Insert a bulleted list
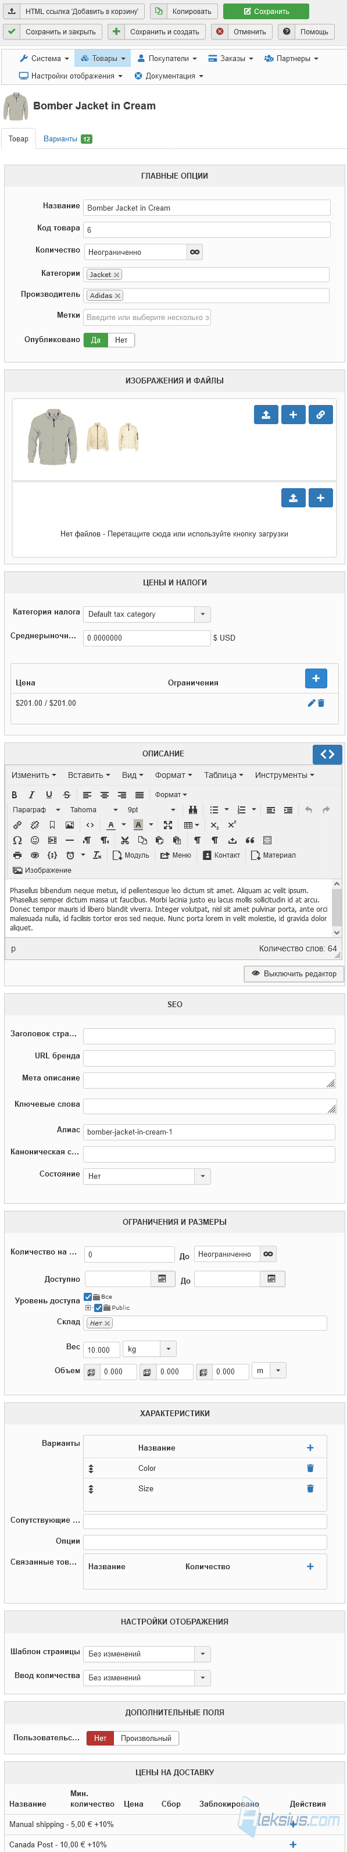This screenshot has width=347, height=1852. click(214, 809)
